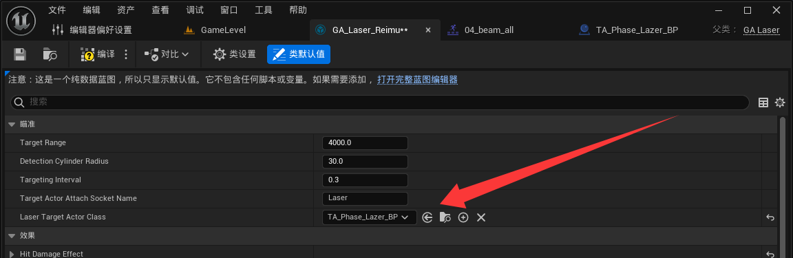793x258 pixels.
Task: Select 类默认值 class defaults button
Action: tap(299, 54)
